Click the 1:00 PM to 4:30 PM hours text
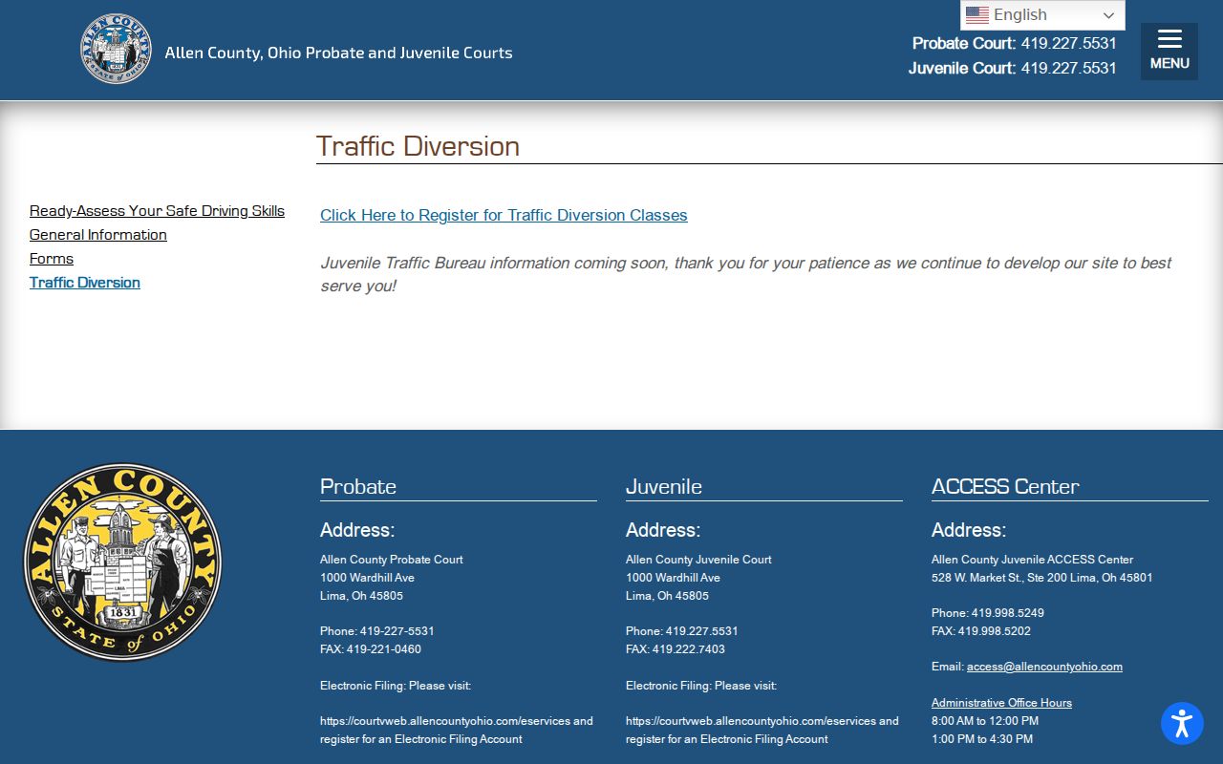The width and height of the screenshot is (1223, 764). coord(982,739)
